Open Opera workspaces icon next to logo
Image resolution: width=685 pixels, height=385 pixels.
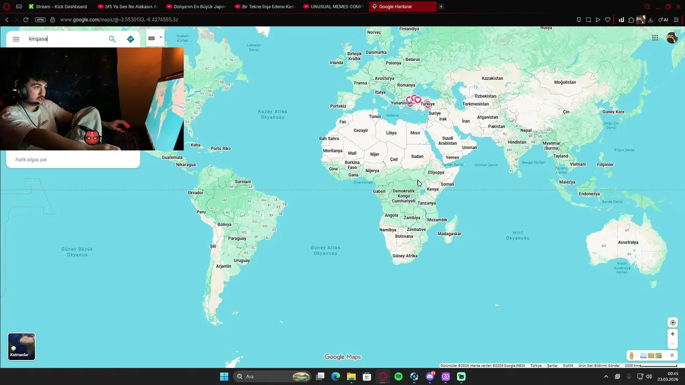coord(19,6)
